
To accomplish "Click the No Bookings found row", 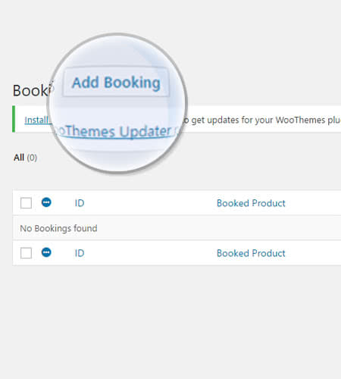I will [x=177, y=228].
